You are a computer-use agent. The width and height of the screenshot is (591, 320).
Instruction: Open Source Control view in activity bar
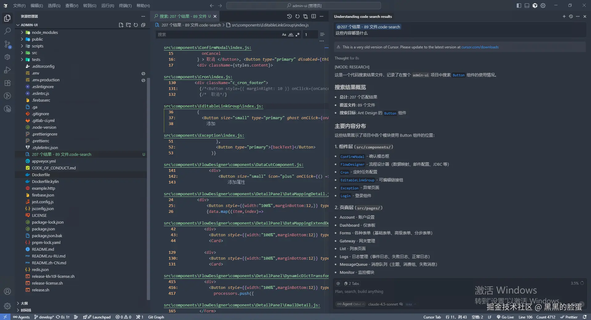tap(7, 44)
